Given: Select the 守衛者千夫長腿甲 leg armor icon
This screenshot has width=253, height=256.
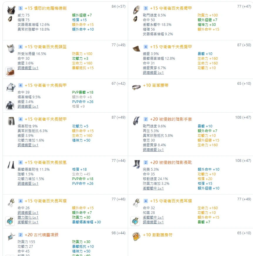Looking at the screenshot, I should click(x=11, y=121).
